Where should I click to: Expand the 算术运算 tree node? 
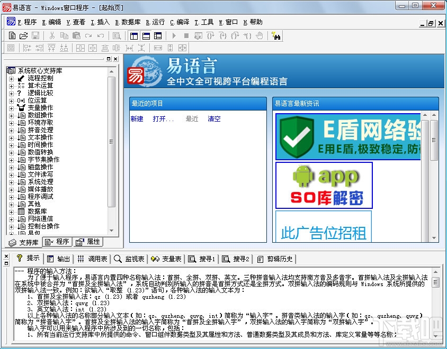click(x=11, y=86)
